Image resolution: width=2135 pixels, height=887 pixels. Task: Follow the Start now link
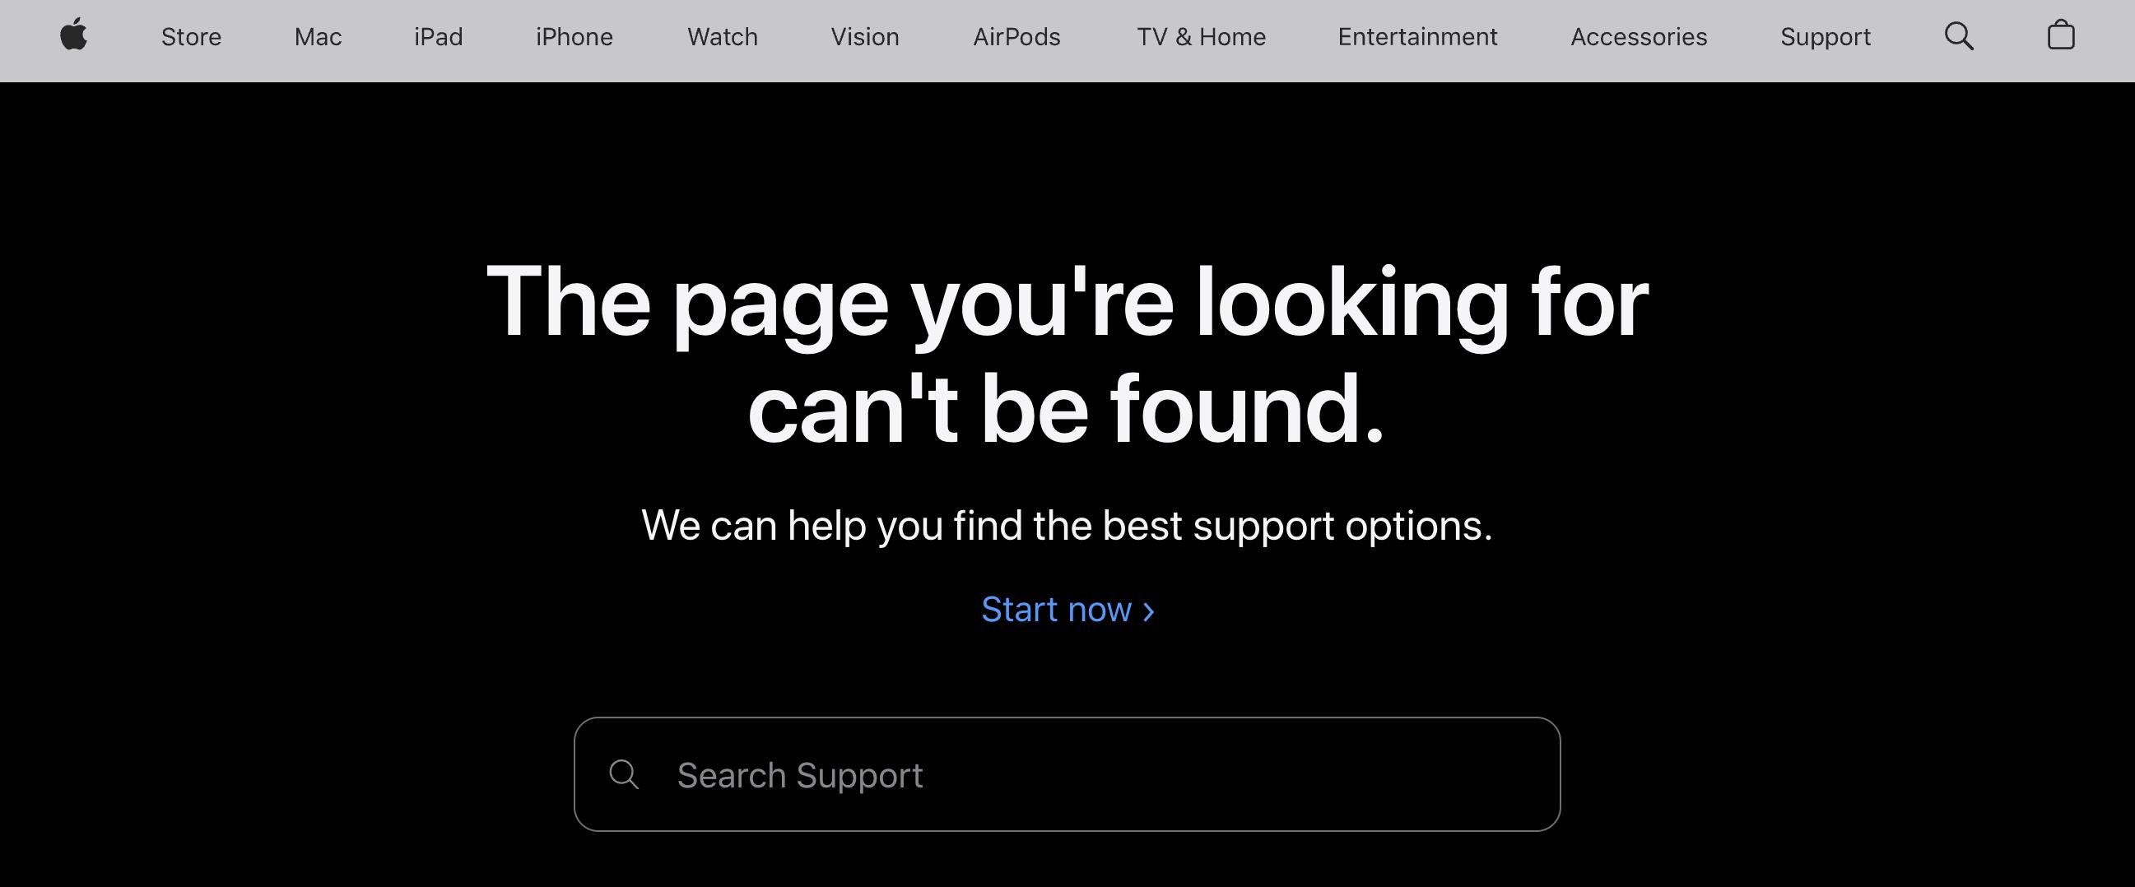(1067, 610)
